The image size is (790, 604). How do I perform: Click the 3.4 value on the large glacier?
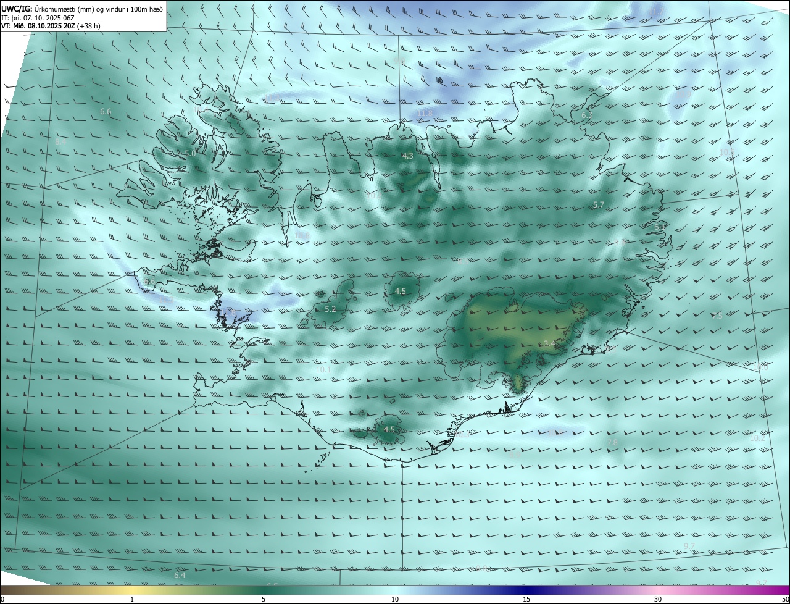pyautogui.click(x=549, y=343)
